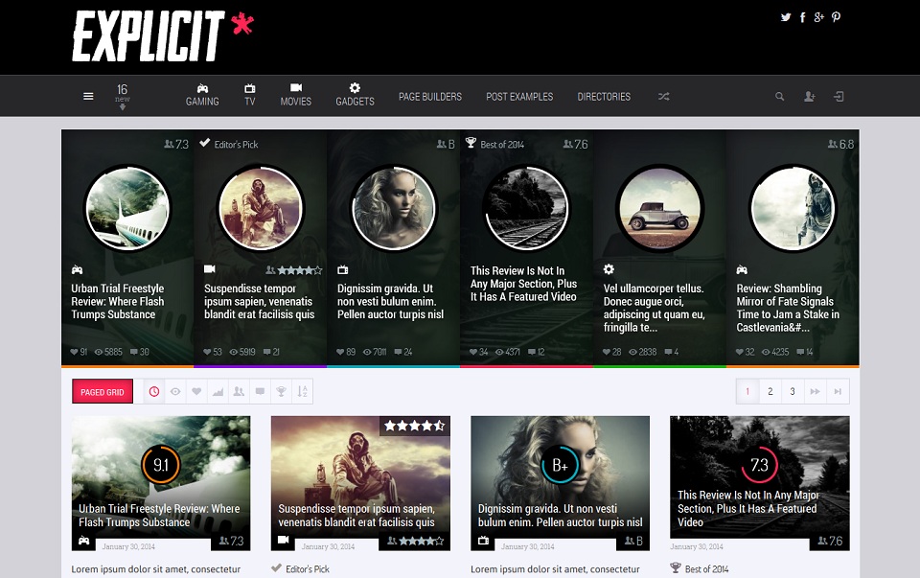Click 'This Review Is Not In Any Major Section' slider title
920x578 pixels.
click(523, 284)
